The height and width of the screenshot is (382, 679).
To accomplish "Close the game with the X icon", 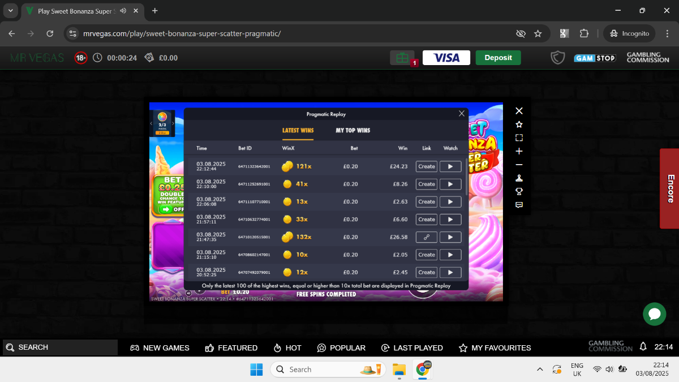I will pos(519,111).
